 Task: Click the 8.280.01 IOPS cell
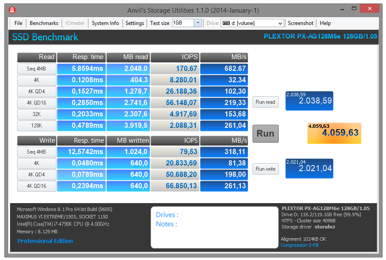[175, 80]
